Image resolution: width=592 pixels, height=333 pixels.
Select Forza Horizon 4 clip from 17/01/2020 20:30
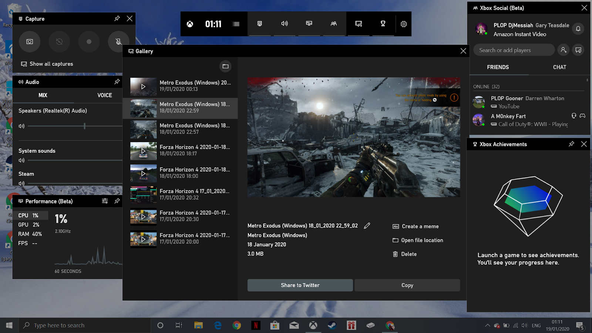coord(181,216)
